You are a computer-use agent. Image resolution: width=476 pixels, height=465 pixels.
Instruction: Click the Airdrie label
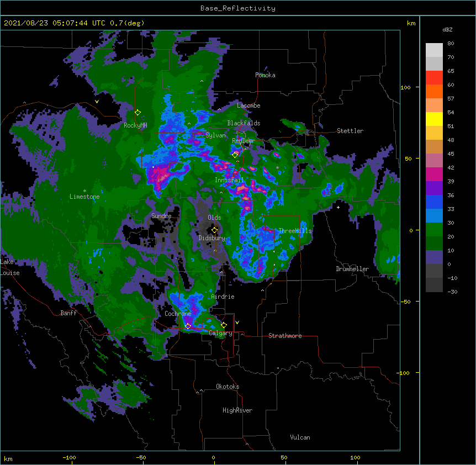[223, 297]
